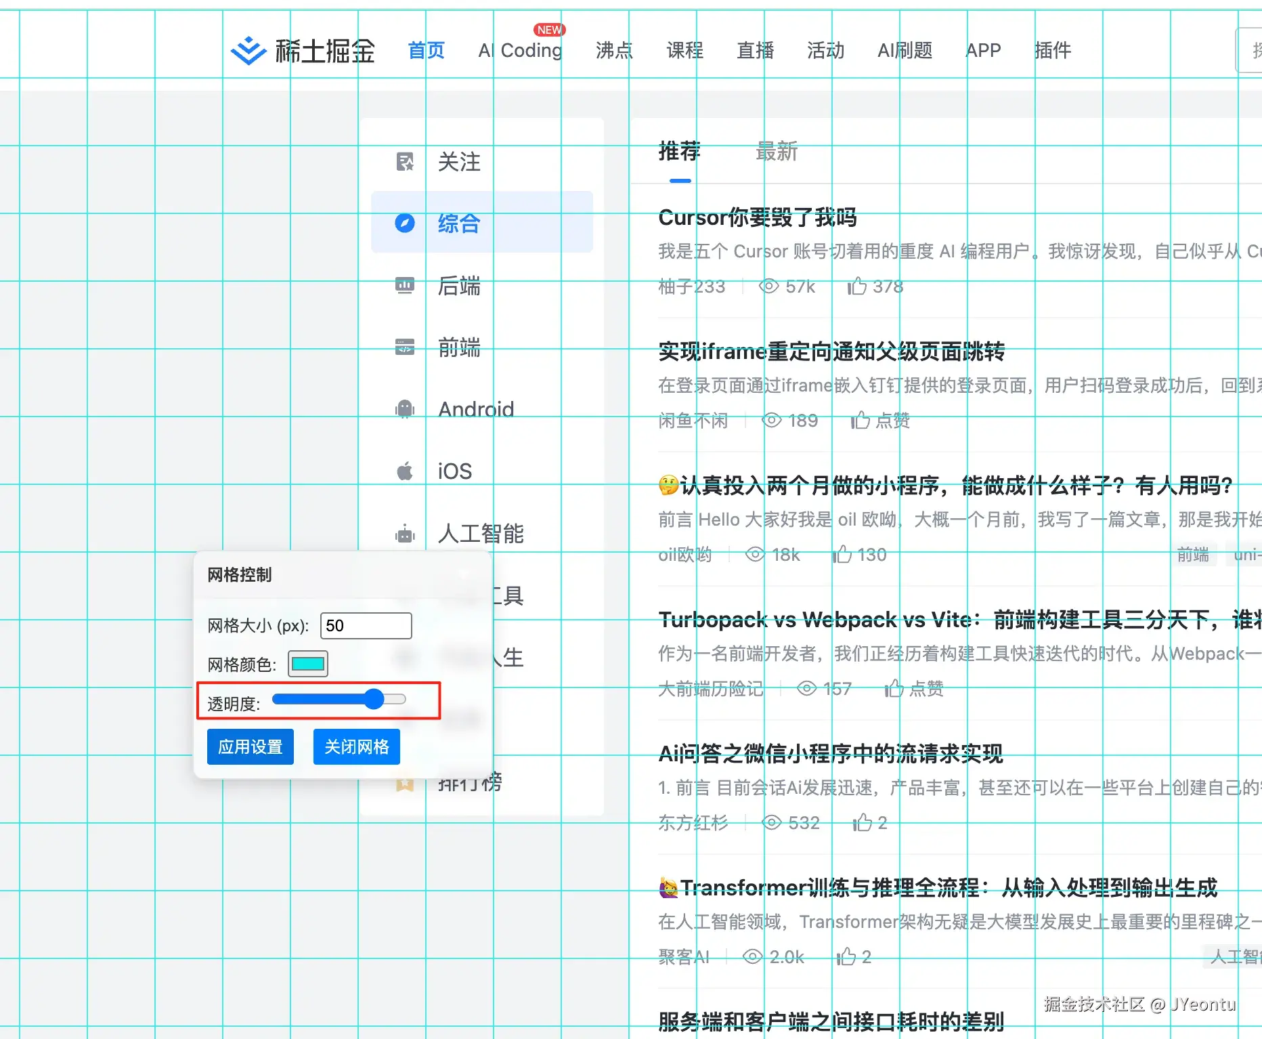
Task: Click the 透明度 slider track
Action: coord(339,699)
